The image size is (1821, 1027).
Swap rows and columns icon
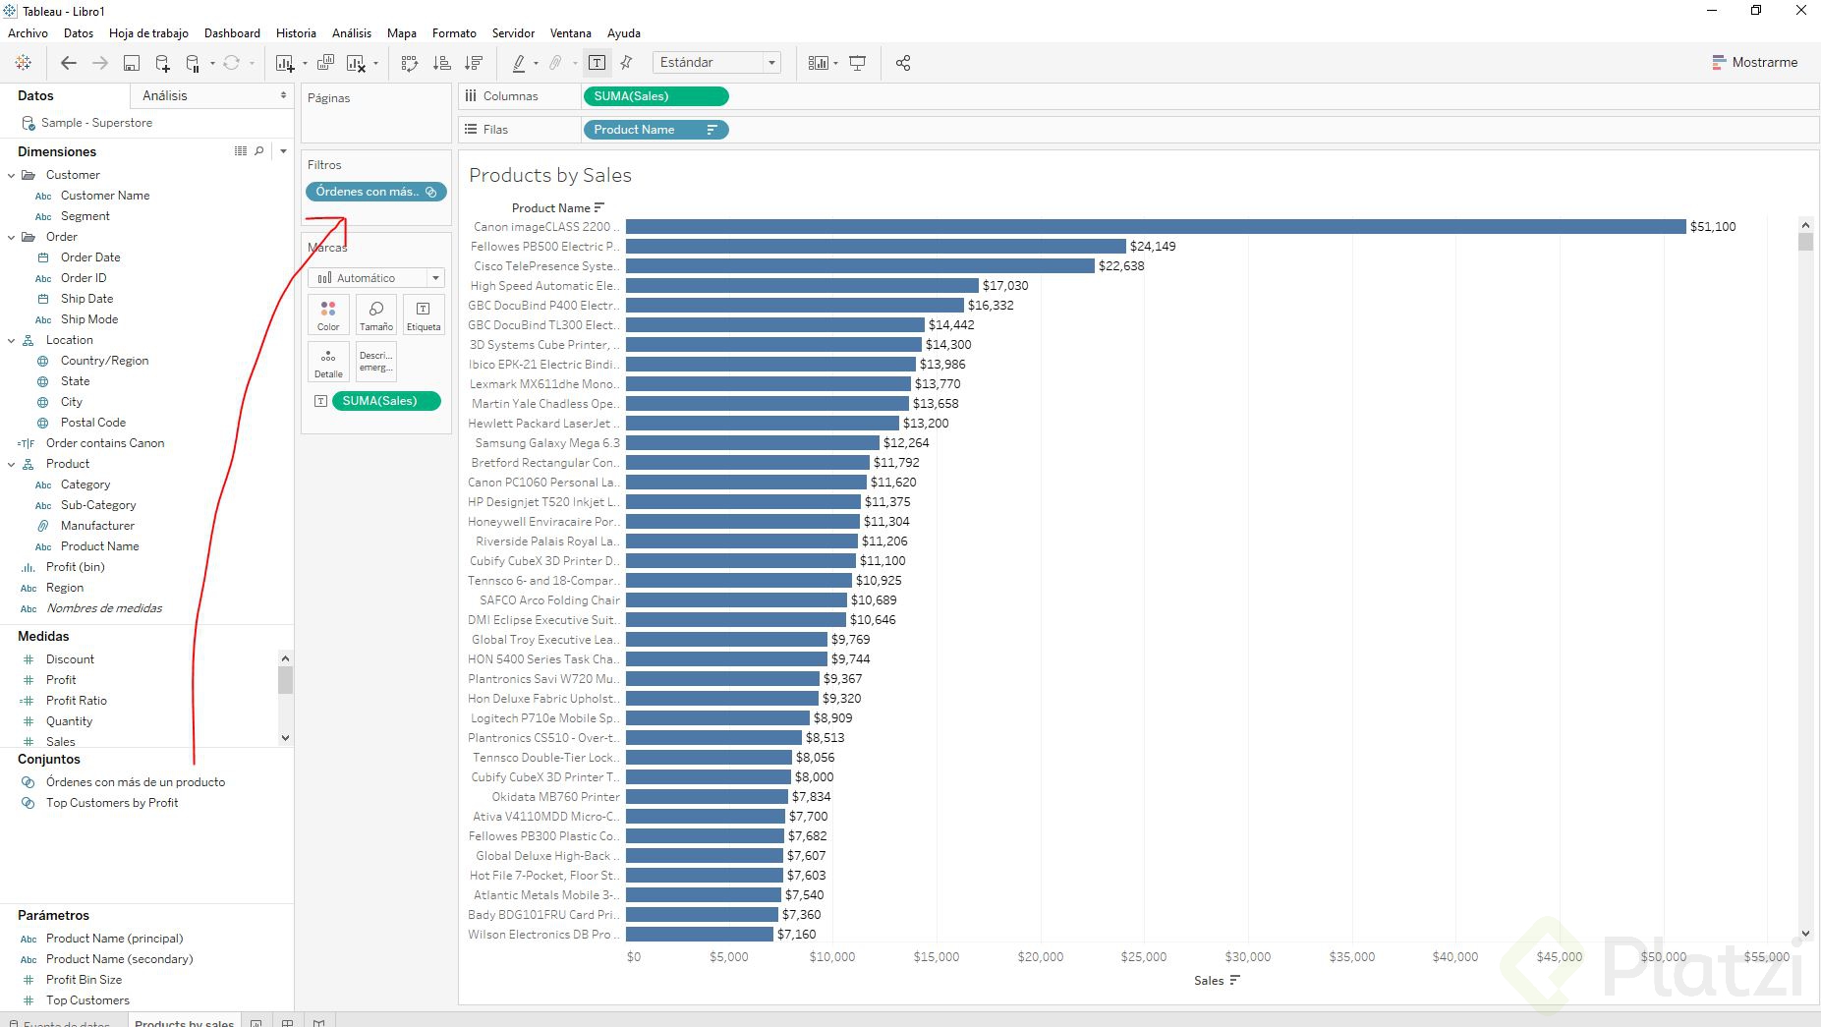[410, 63]
